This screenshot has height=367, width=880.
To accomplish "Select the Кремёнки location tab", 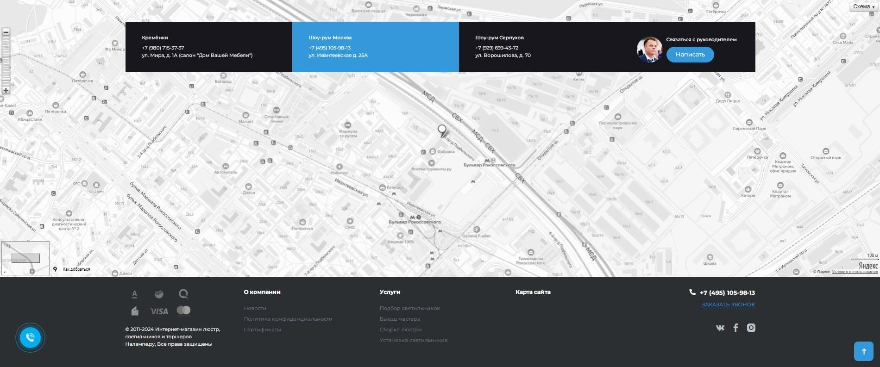I will (x=208, y=47).
